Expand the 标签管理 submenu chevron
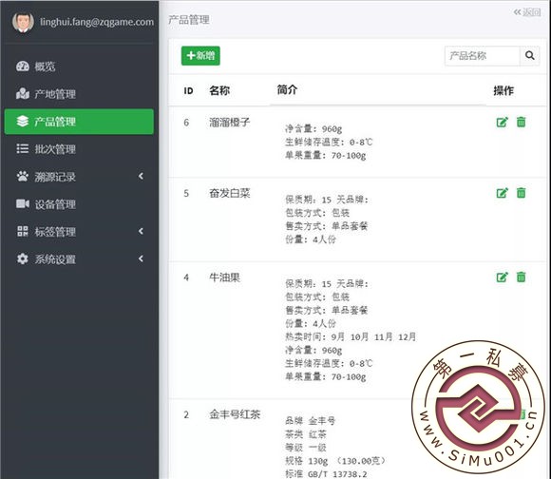The image size is (551, 479). coord(141,231)
